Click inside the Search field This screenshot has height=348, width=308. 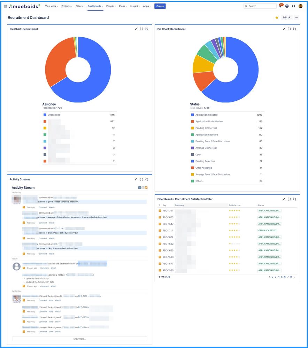[260, 6]
